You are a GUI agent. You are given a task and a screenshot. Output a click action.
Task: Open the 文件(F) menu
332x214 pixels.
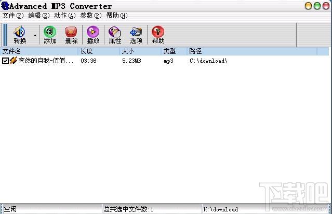click(13, 16)
